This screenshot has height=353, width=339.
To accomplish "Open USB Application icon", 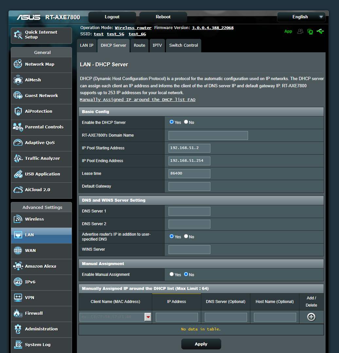I will [18, 174].
